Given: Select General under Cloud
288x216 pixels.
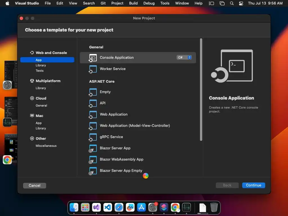Looking at the screenshot, I should tap(41, 105).
